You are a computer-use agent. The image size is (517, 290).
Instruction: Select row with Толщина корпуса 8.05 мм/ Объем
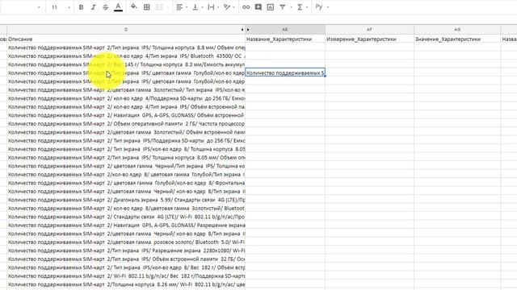(x=126, y=158)
